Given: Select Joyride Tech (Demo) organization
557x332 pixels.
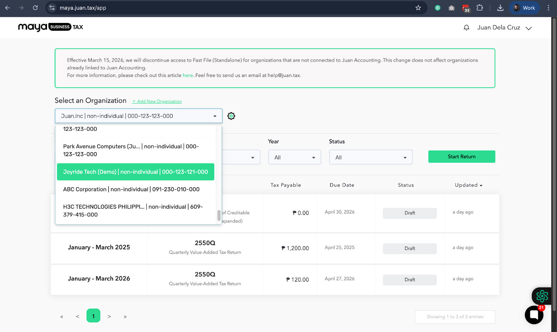Looking at the screenshot, I should 135,172.
